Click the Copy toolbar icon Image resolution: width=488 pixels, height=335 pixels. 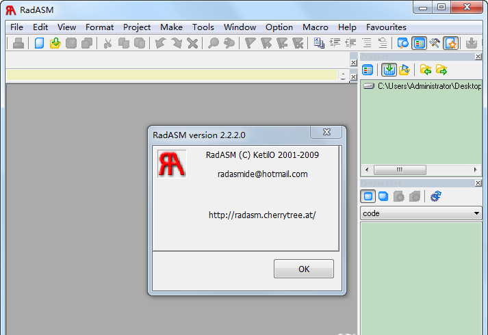(124, 43)
